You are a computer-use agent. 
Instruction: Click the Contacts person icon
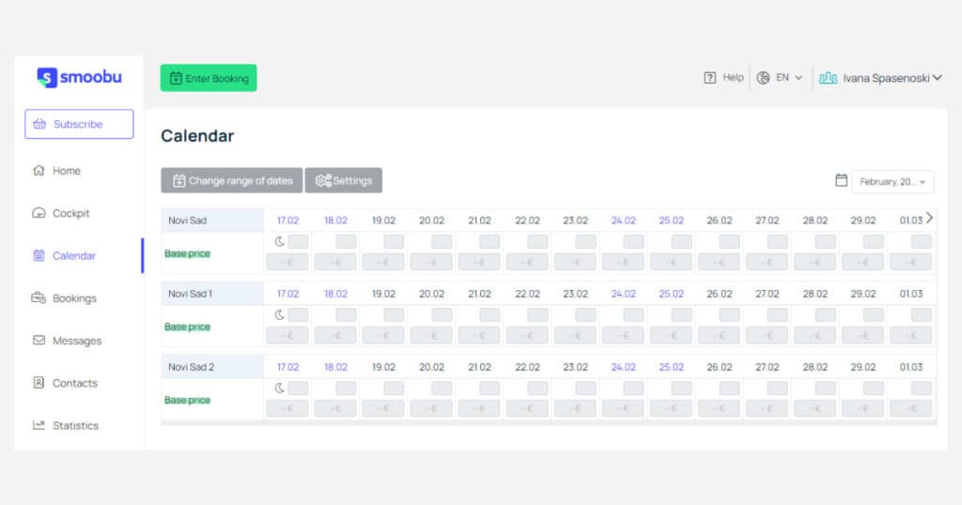pyautogui.click(x=39, y=382)
